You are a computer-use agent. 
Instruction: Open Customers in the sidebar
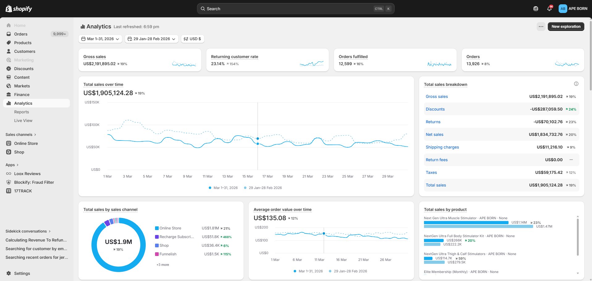(x=36, y=51)
